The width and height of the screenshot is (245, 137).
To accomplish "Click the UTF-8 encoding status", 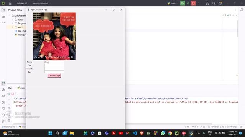I will tap(195, 127).
